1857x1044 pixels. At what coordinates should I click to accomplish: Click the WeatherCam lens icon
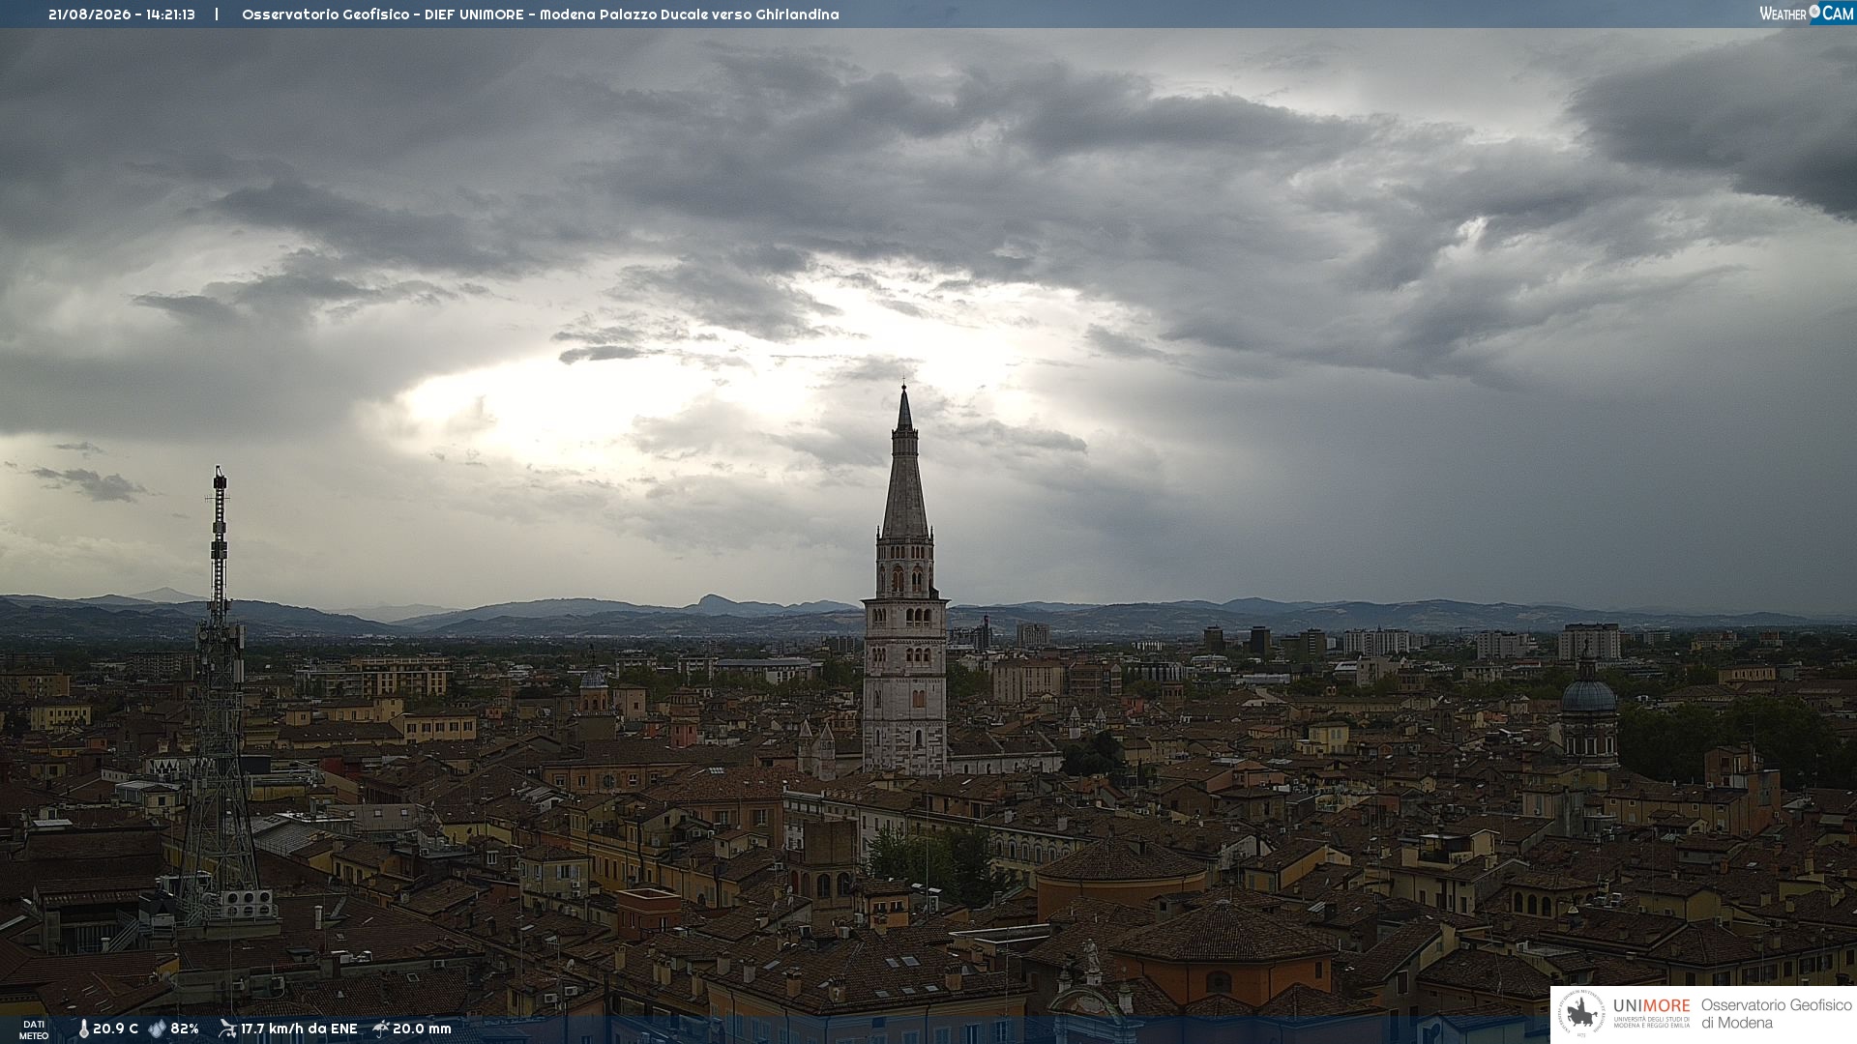click(x=1814, y=12)
